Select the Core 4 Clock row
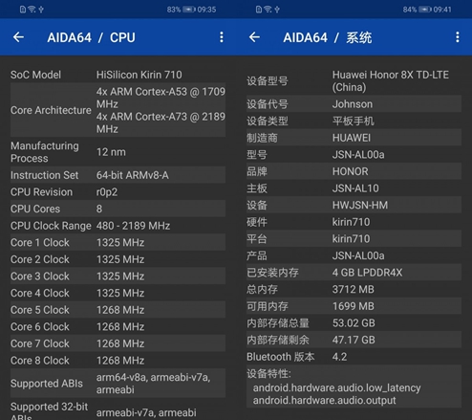The width and height of the screenshot is (472, 420). 118,293
